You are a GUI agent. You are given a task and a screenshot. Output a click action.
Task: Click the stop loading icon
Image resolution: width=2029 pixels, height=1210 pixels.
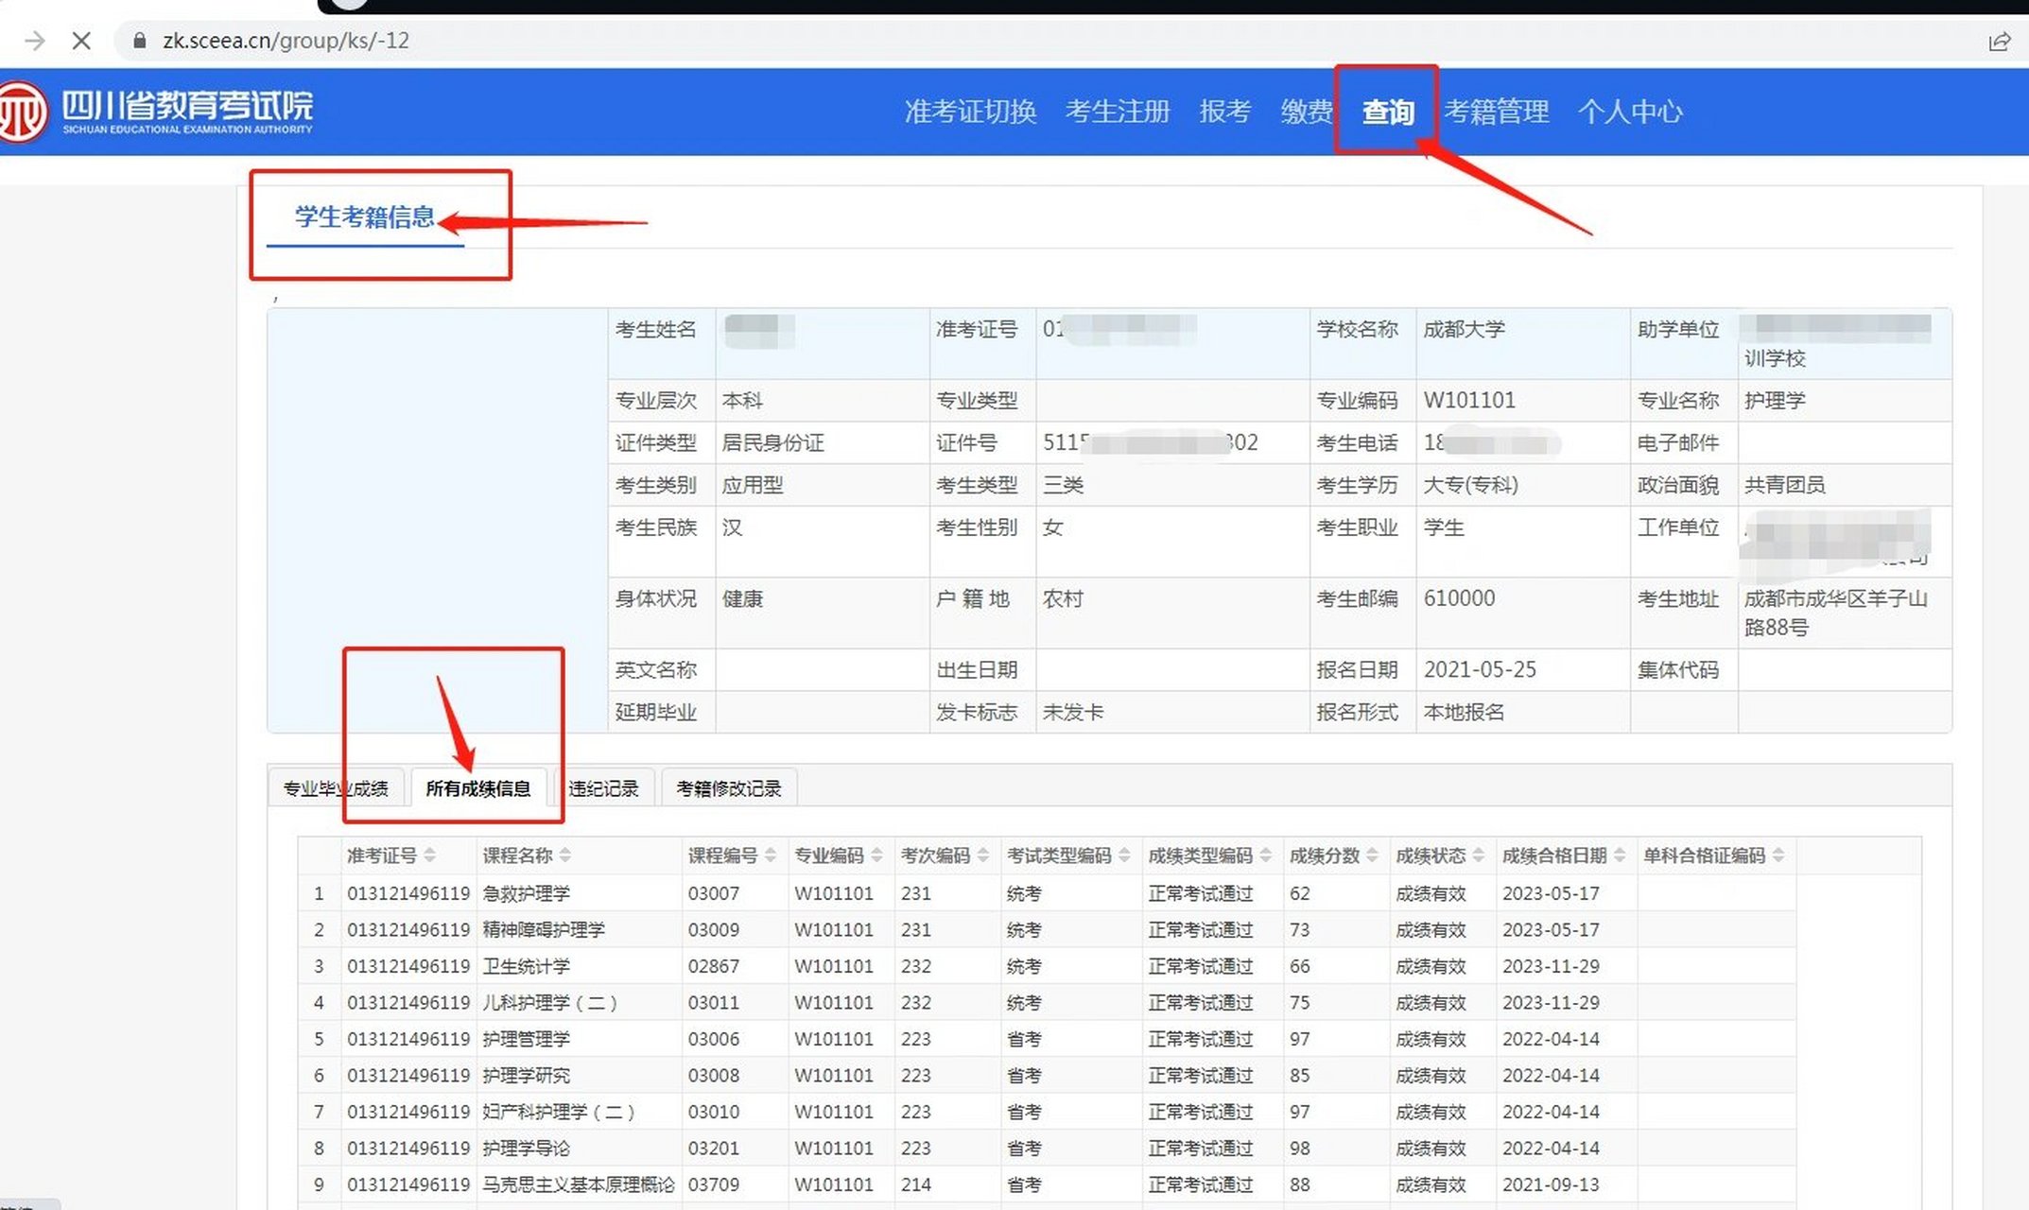click(x=82, y=41)
